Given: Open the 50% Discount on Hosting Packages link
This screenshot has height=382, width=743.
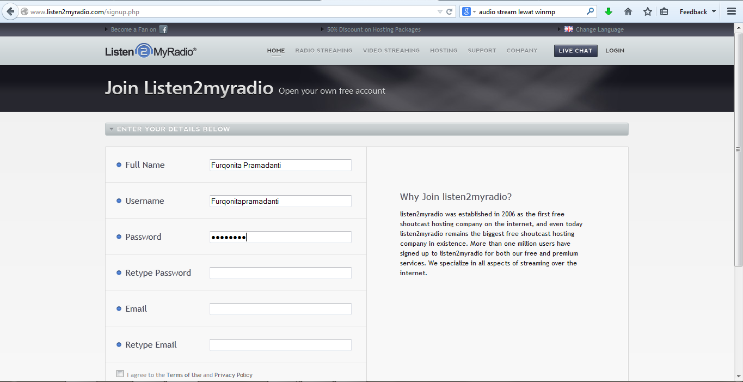Looking at the screenshot, I should point(374,29).
